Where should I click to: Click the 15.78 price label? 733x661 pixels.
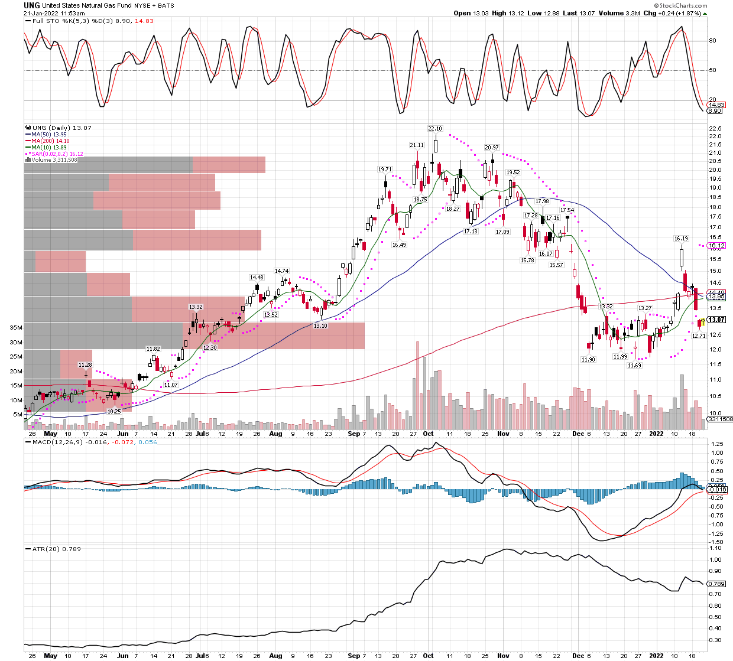click(527, 260)
